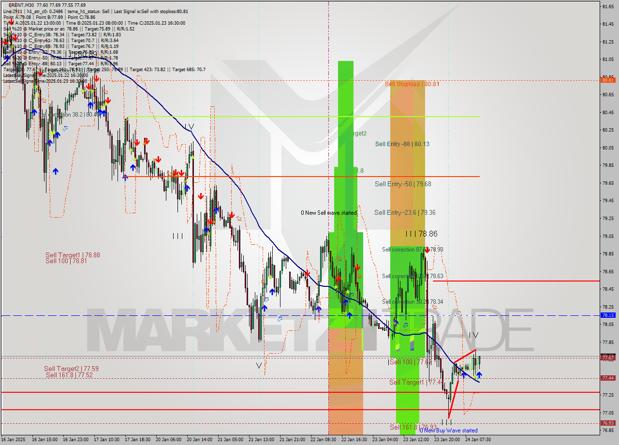Click the orange 80.81 price axis tag
The height and width of the screenshot is (445, 619).
click(x=608, y=80)
